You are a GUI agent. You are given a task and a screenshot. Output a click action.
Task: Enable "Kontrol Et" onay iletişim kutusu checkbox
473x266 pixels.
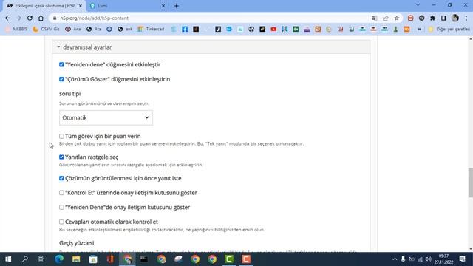61,193
